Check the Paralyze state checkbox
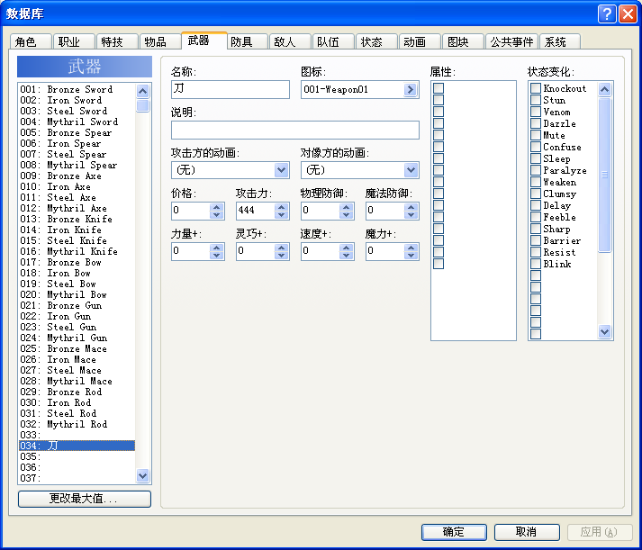Viewport: 642px width, 550px height. 536,170
